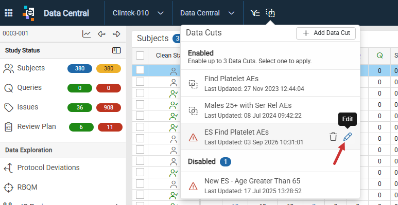398x205 pixels.
Task: Click the Protocol Deviations icon
Action: [9, 168]
